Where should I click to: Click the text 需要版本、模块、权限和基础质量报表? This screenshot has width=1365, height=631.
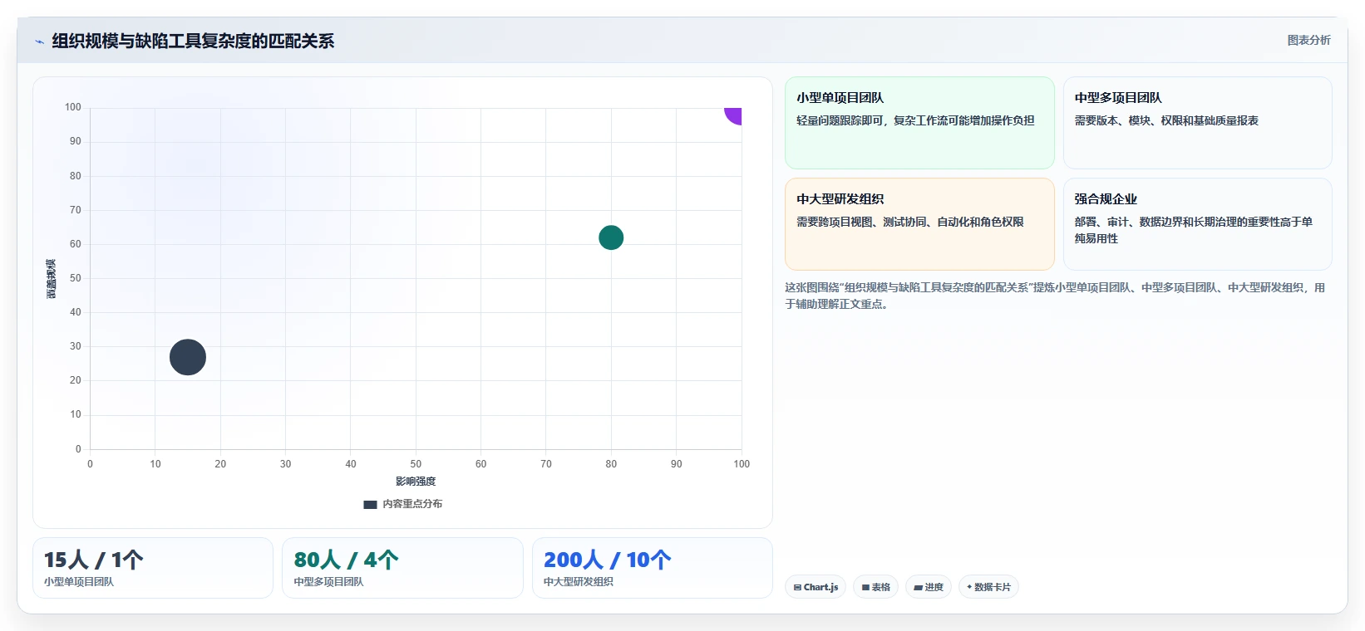tap(1166, 120)
